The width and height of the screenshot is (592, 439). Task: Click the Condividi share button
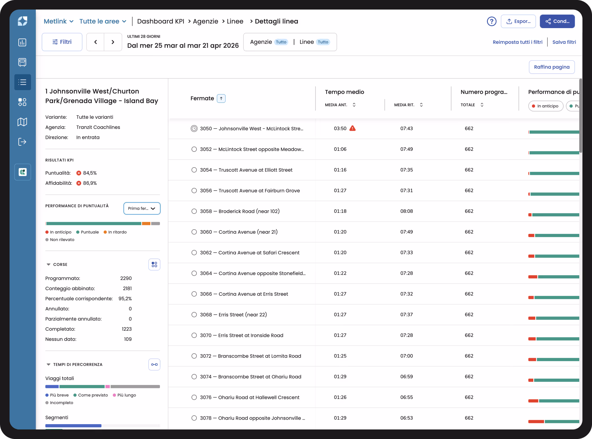[x=557, y=21]
